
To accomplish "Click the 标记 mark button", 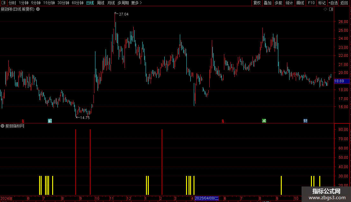I will (x=322, y=3).
